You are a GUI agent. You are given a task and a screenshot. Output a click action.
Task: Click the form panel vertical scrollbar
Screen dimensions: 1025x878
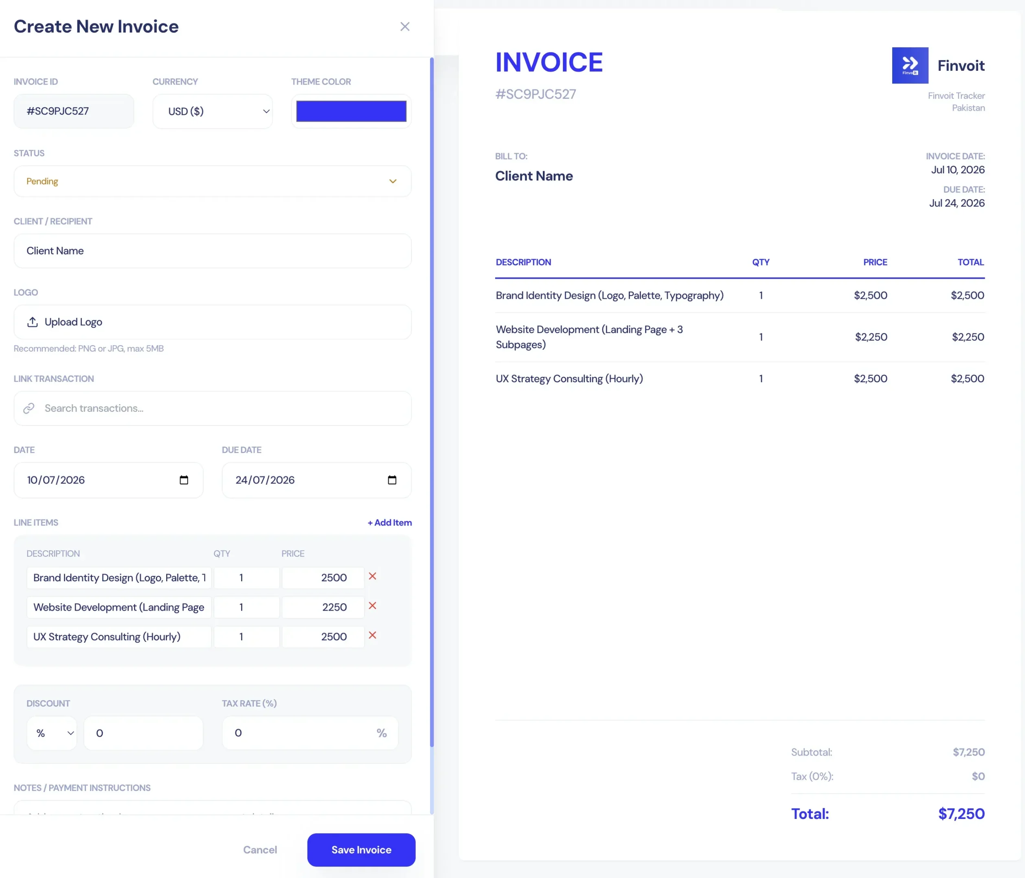click(x=431, y=396)
